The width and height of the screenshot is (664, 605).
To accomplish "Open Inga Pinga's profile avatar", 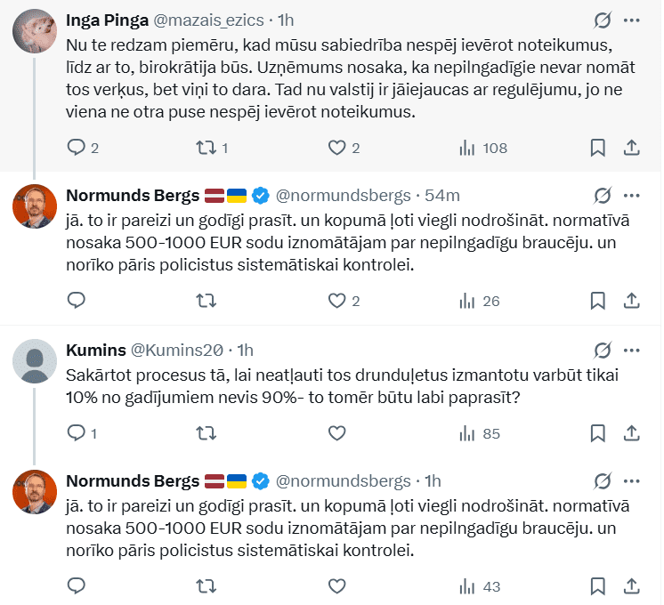I will (35, 31).
